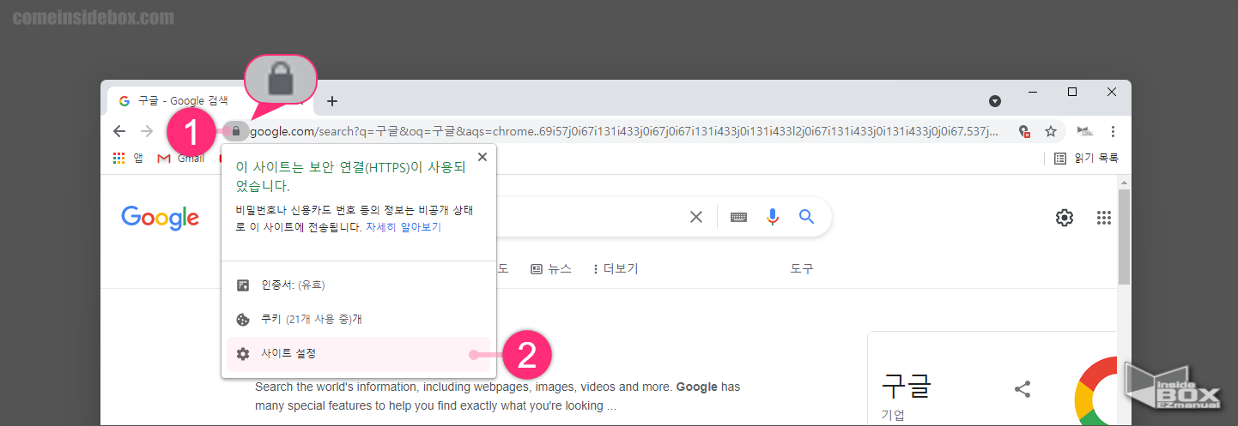Viewport: 1238px width, 426px height.
Task: Switch to the 뉴스 results tab
Action: pyautogui.click(x=551, y=268)
